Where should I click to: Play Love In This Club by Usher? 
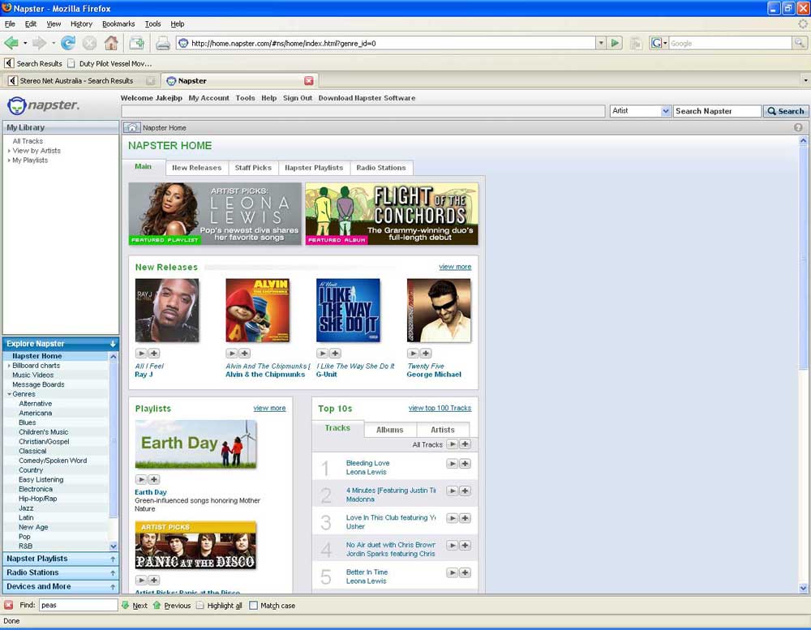[452, 518]
